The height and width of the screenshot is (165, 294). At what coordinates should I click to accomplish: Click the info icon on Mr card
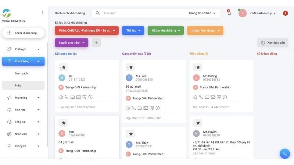coord(90,97)
